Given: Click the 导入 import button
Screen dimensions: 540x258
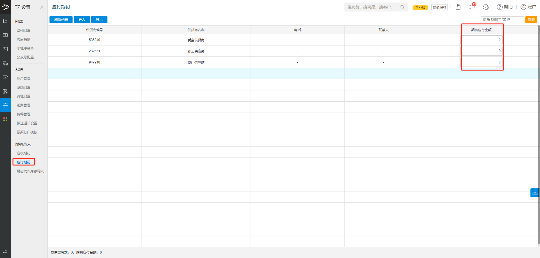Looking at the screenshot, I should click(82, 20).
